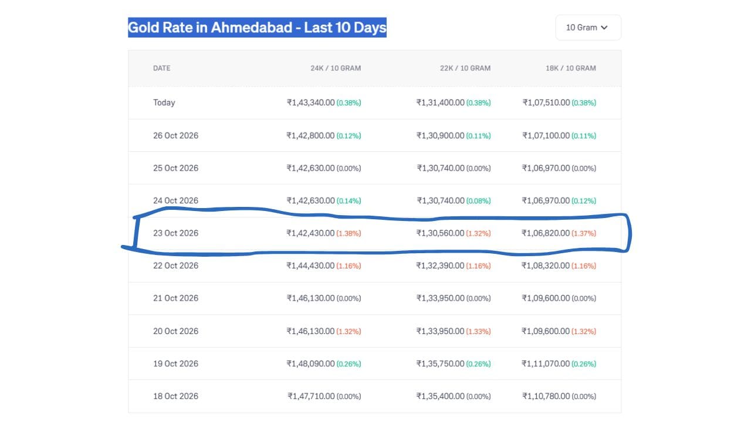Select the 18K price ₹1,08,320.00

pyautogui.click(x=546, y=266)
